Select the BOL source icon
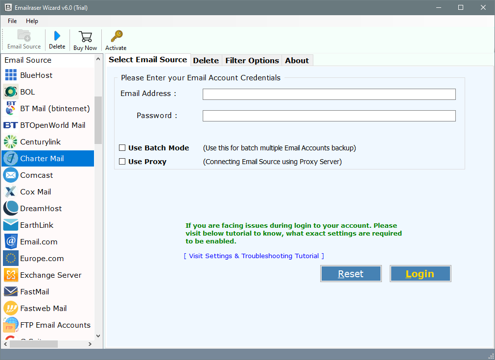The image size is (495, 360). tap(11, 92)
